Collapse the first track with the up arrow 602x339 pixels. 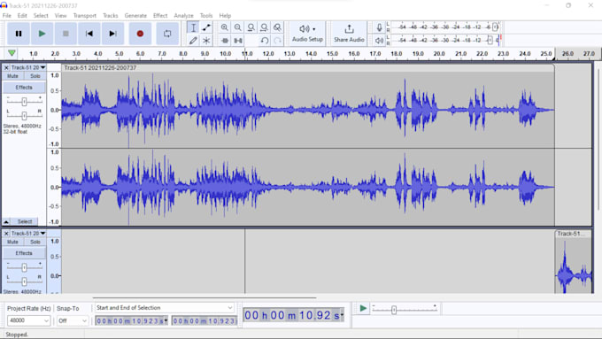(6, 221)
